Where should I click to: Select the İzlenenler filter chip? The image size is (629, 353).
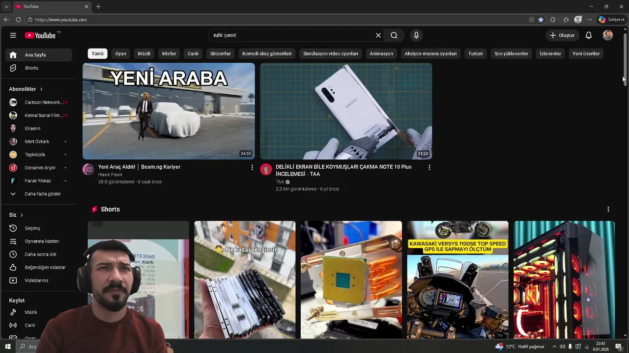point(550,54)
